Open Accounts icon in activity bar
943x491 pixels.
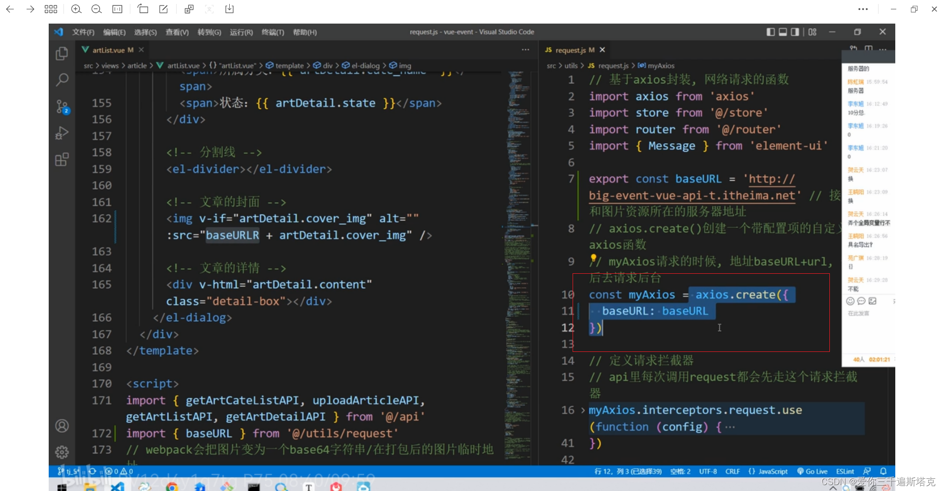(x=62, y=426)
